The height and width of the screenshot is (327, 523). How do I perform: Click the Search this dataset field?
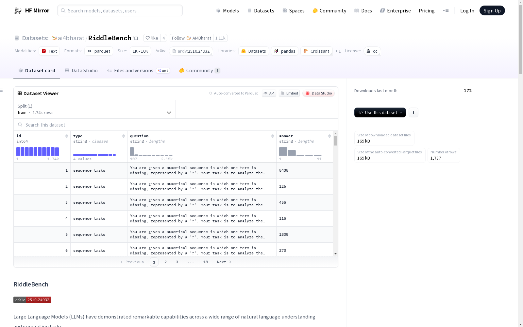point(176,125)
